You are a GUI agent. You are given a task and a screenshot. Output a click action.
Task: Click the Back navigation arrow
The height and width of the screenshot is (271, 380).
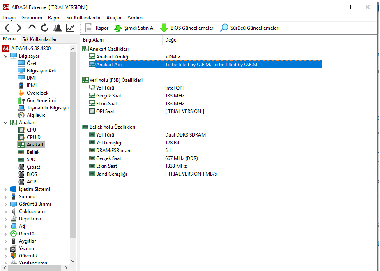click(7, 28)
